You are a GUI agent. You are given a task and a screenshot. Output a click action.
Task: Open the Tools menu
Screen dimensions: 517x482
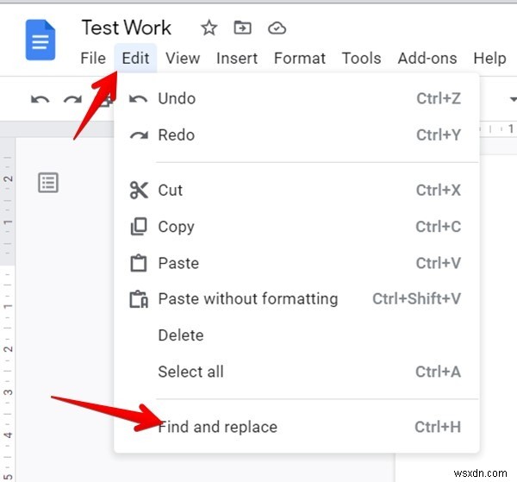(361, 59)
